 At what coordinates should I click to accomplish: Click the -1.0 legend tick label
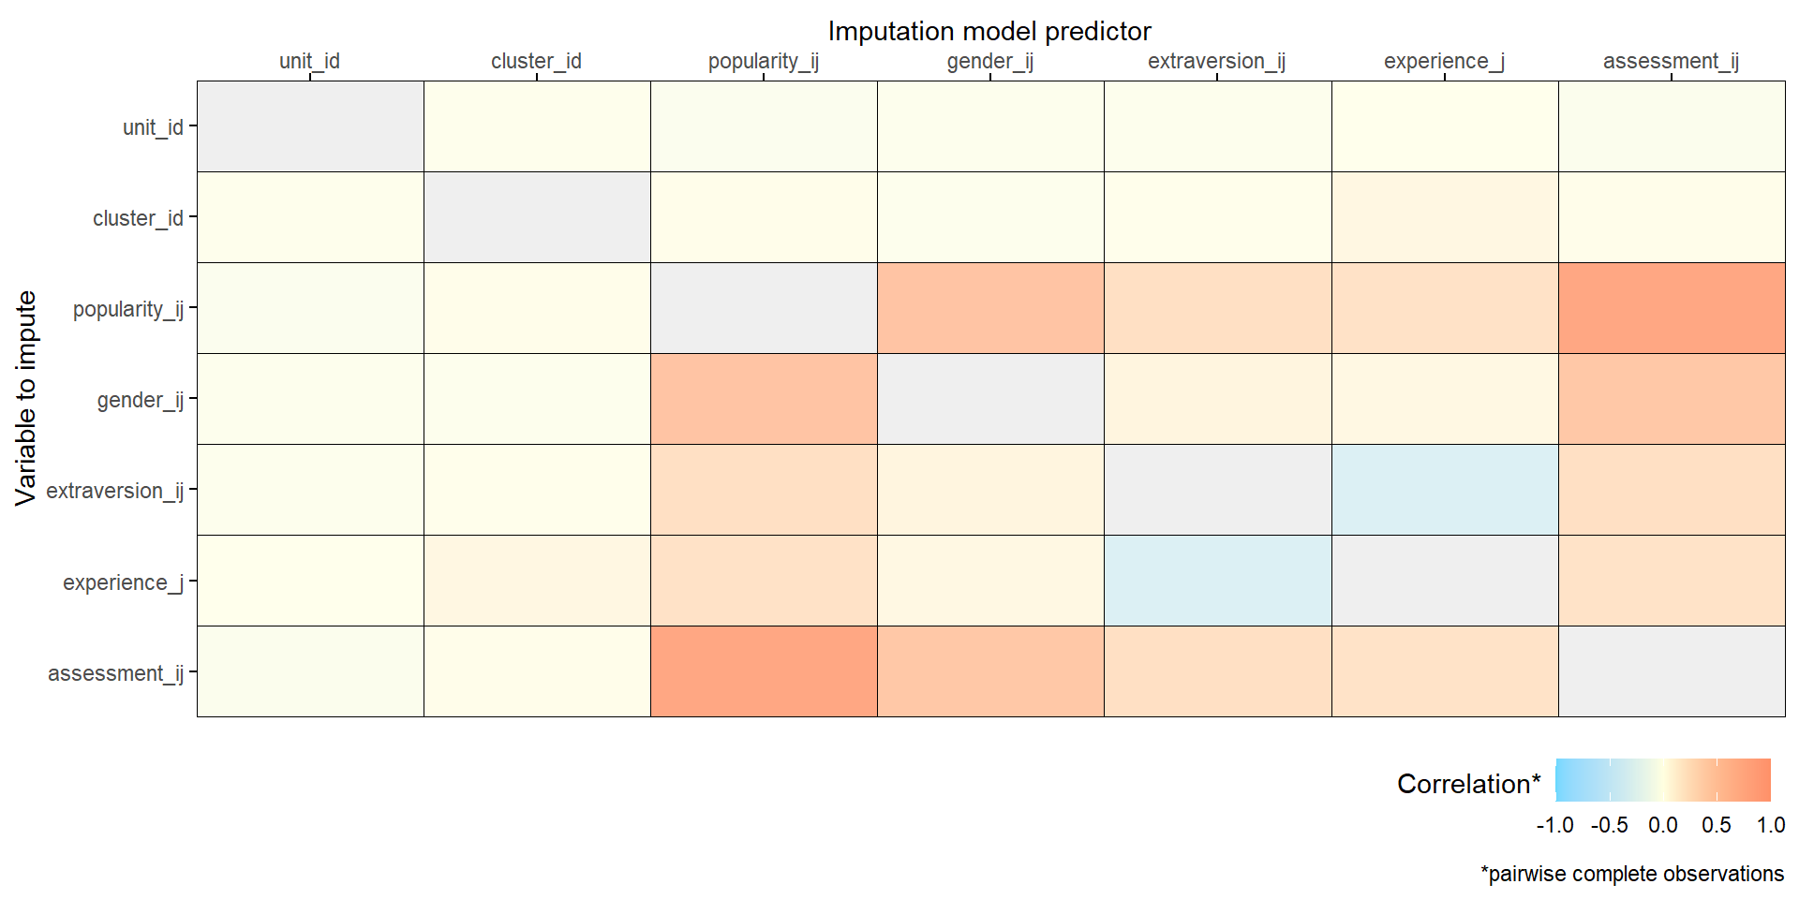[1554, 825]
